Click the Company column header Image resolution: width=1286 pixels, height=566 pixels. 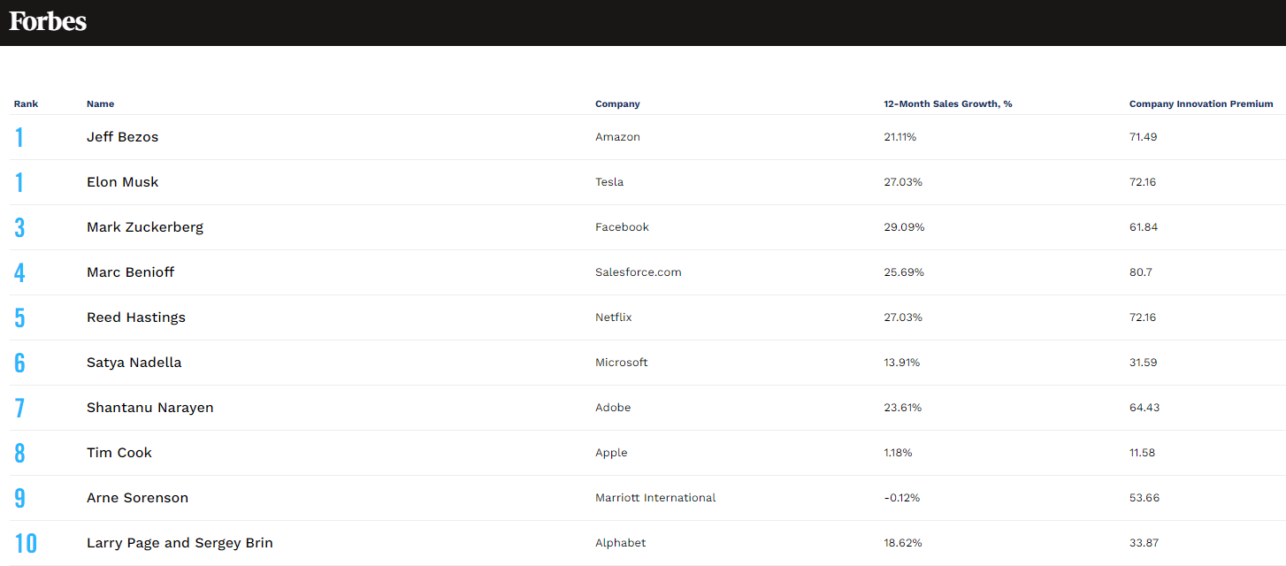(617, 104)
